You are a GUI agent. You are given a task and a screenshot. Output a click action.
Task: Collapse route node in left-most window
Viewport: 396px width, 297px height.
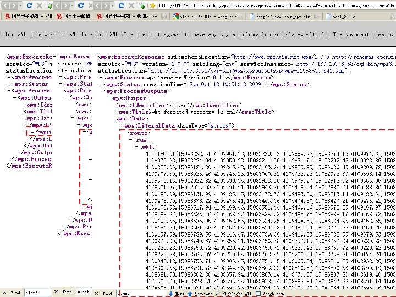point(32,133)
